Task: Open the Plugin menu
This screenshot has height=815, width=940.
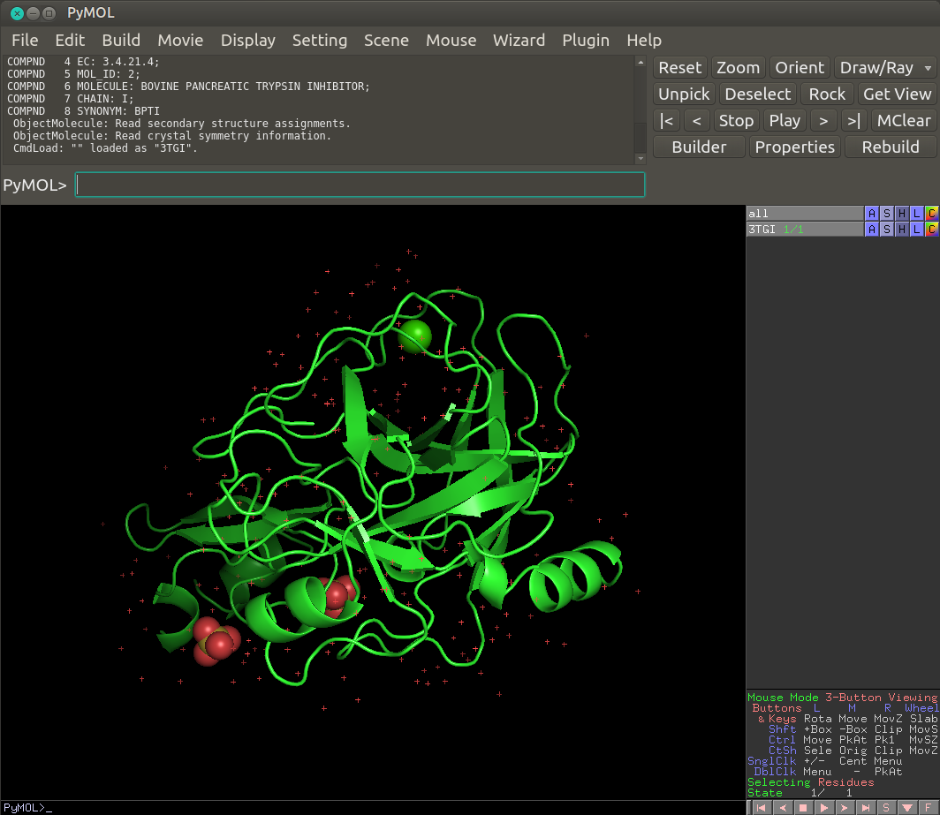Action: coord(586,40)
